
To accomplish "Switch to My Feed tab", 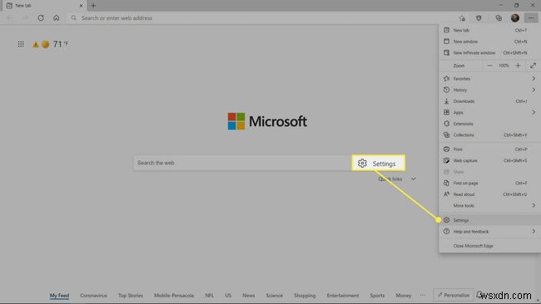I will pos(59,296).
